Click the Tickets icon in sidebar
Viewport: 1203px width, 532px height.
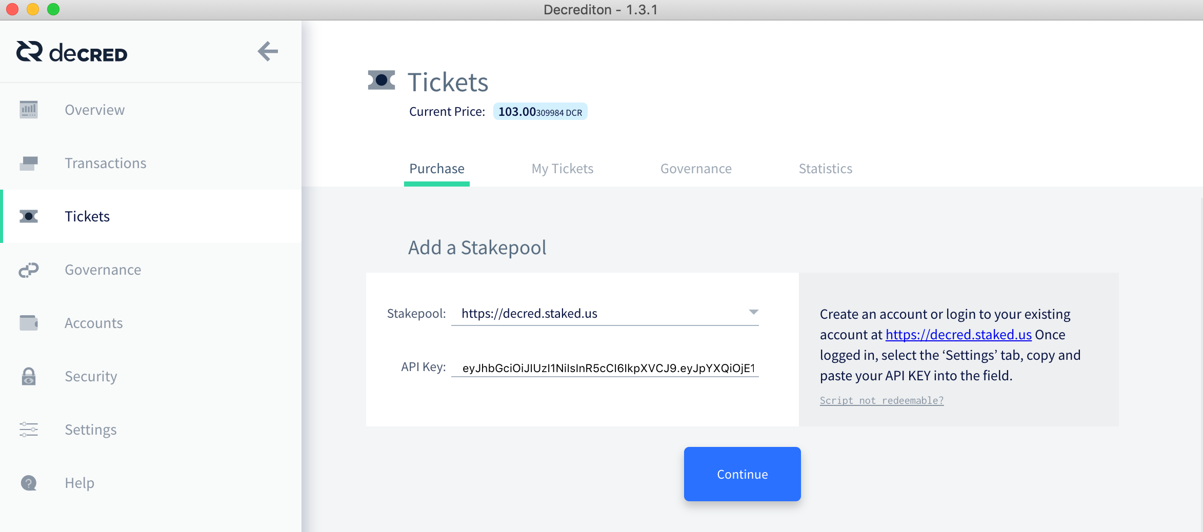coord(29,216)
